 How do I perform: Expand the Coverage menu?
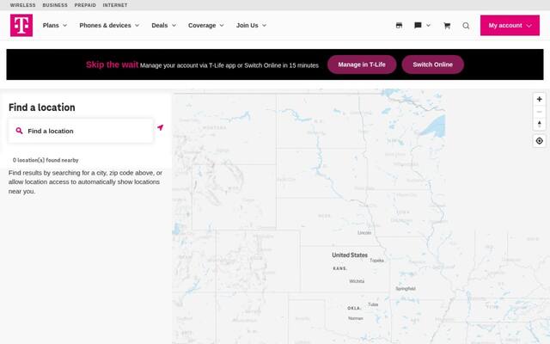pyautogui.click(x=206, y=25)
